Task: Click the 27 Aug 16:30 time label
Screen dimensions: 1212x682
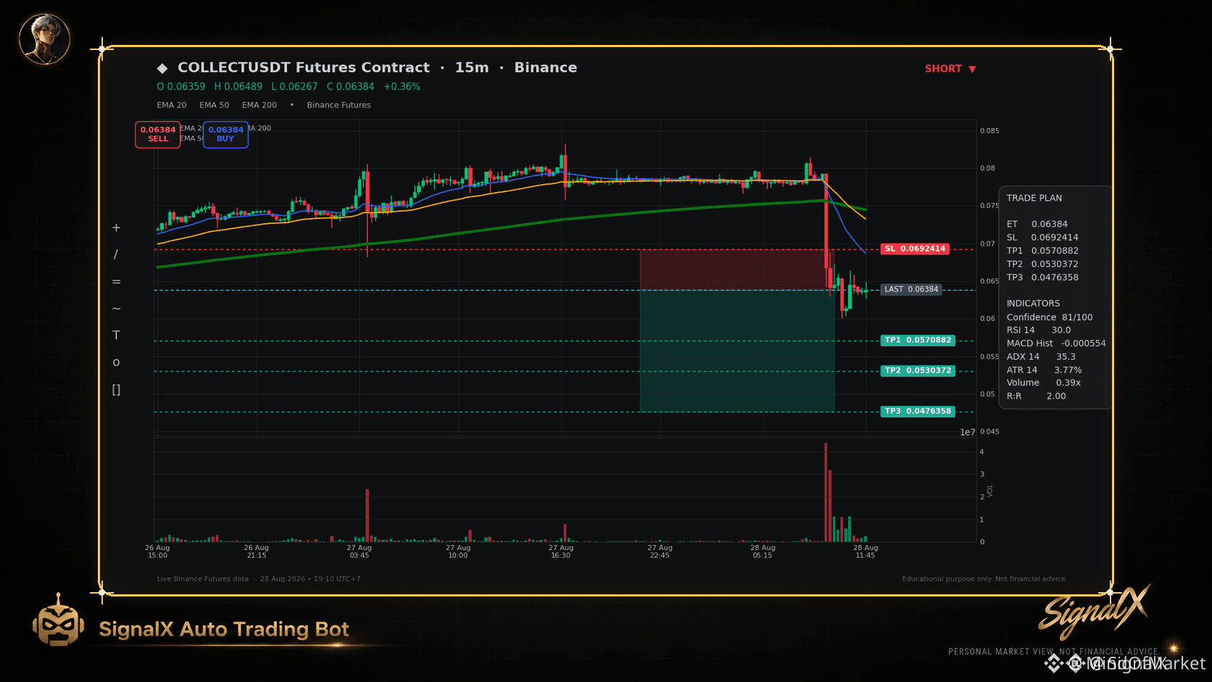Action: tap(561, 552)
